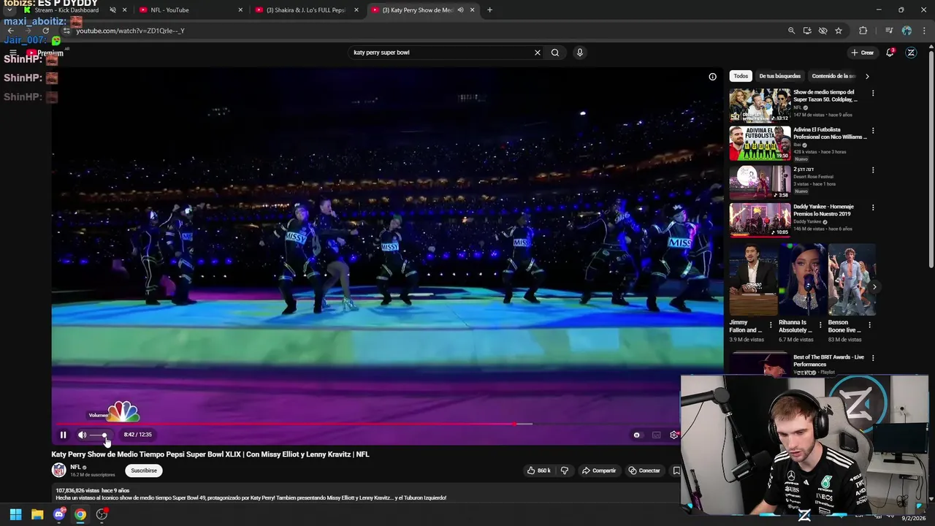Select the 'Todos' filter chip
This screenshot has height=526, width=935.
click(741, 76)
